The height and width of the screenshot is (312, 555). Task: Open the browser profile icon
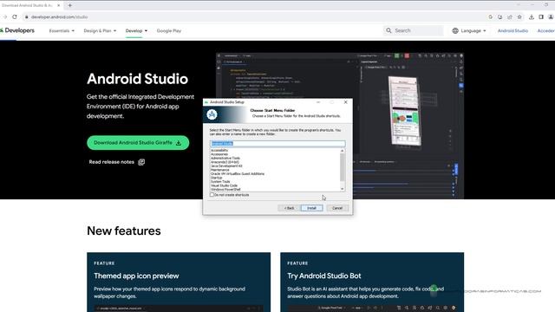[x=551, y=17]
